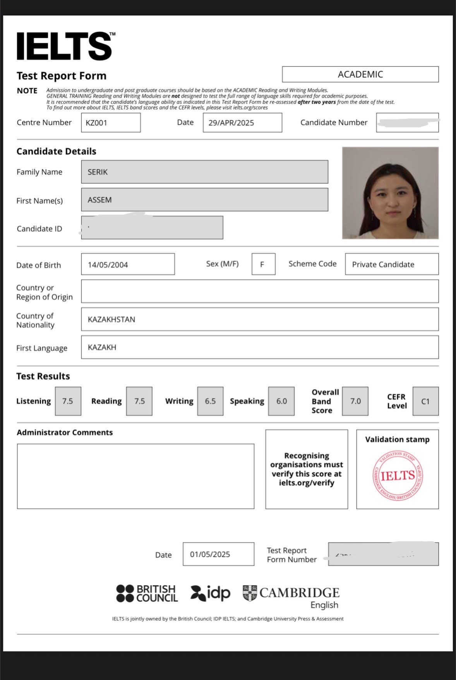Click the Overall Band Score 7.0 box
456x680 pixels.
pyautogui.click(x=355, y=401)
